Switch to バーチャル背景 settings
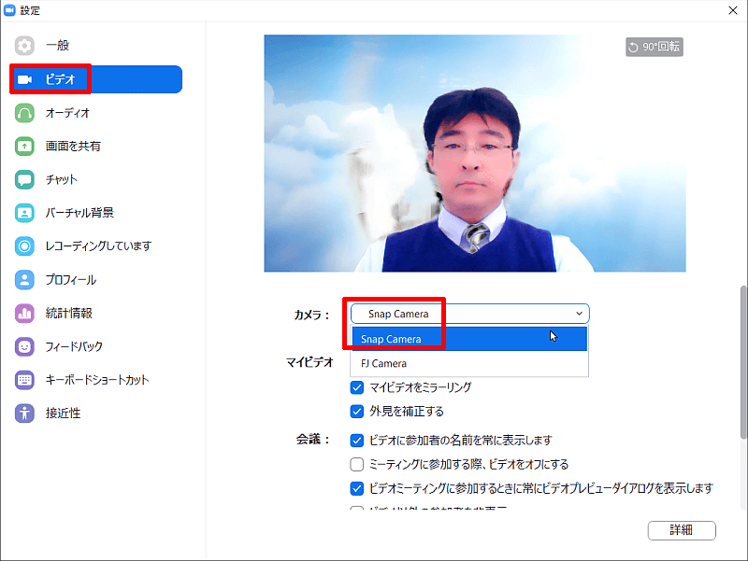Image resolution: width=748 pixels, height=561 pixels. coord(79,213)
